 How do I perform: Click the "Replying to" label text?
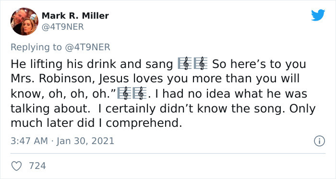(36, 47)
